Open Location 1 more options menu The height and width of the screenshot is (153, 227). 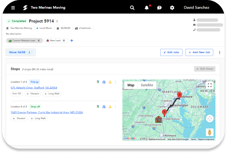(115, 82)
